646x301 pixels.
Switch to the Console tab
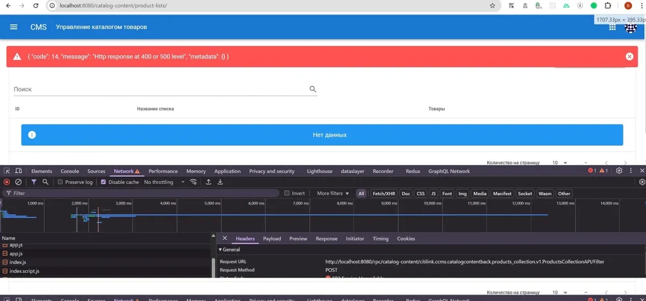pos(70,171)
